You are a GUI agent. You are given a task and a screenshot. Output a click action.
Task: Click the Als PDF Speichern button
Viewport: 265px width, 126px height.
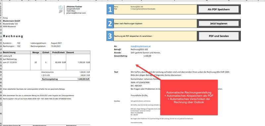tap(219, 9)
